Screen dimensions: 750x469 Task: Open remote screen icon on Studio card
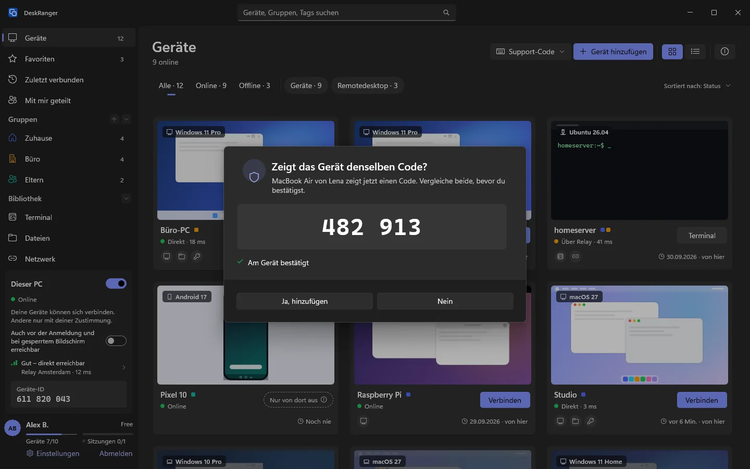(560, 421)
